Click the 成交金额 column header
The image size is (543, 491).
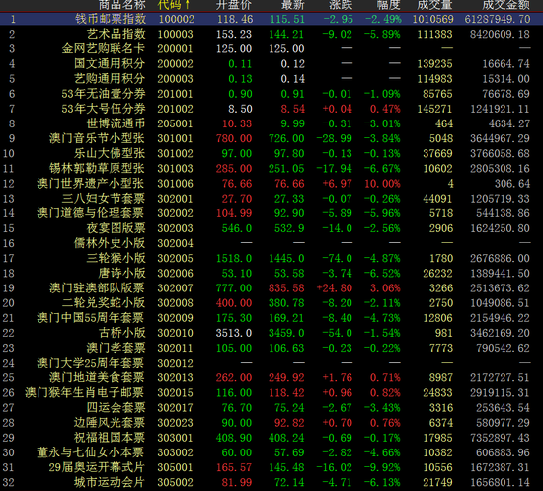(505, 5)
